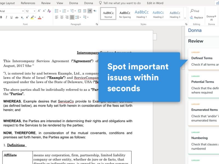
Task: Click the Affiliate table cell
Action: pyautogui.click(x=18, y=157)
